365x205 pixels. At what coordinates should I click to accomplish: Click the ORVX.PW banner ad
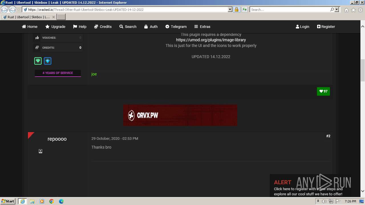point(180,115)
